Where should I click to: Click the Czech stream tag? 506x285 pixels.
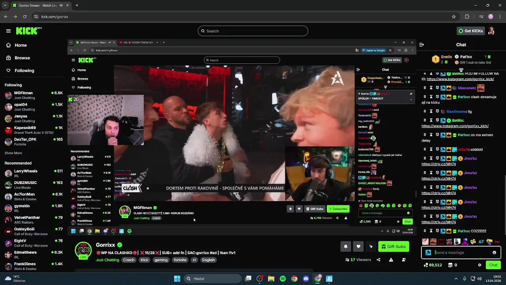[128, 260]
